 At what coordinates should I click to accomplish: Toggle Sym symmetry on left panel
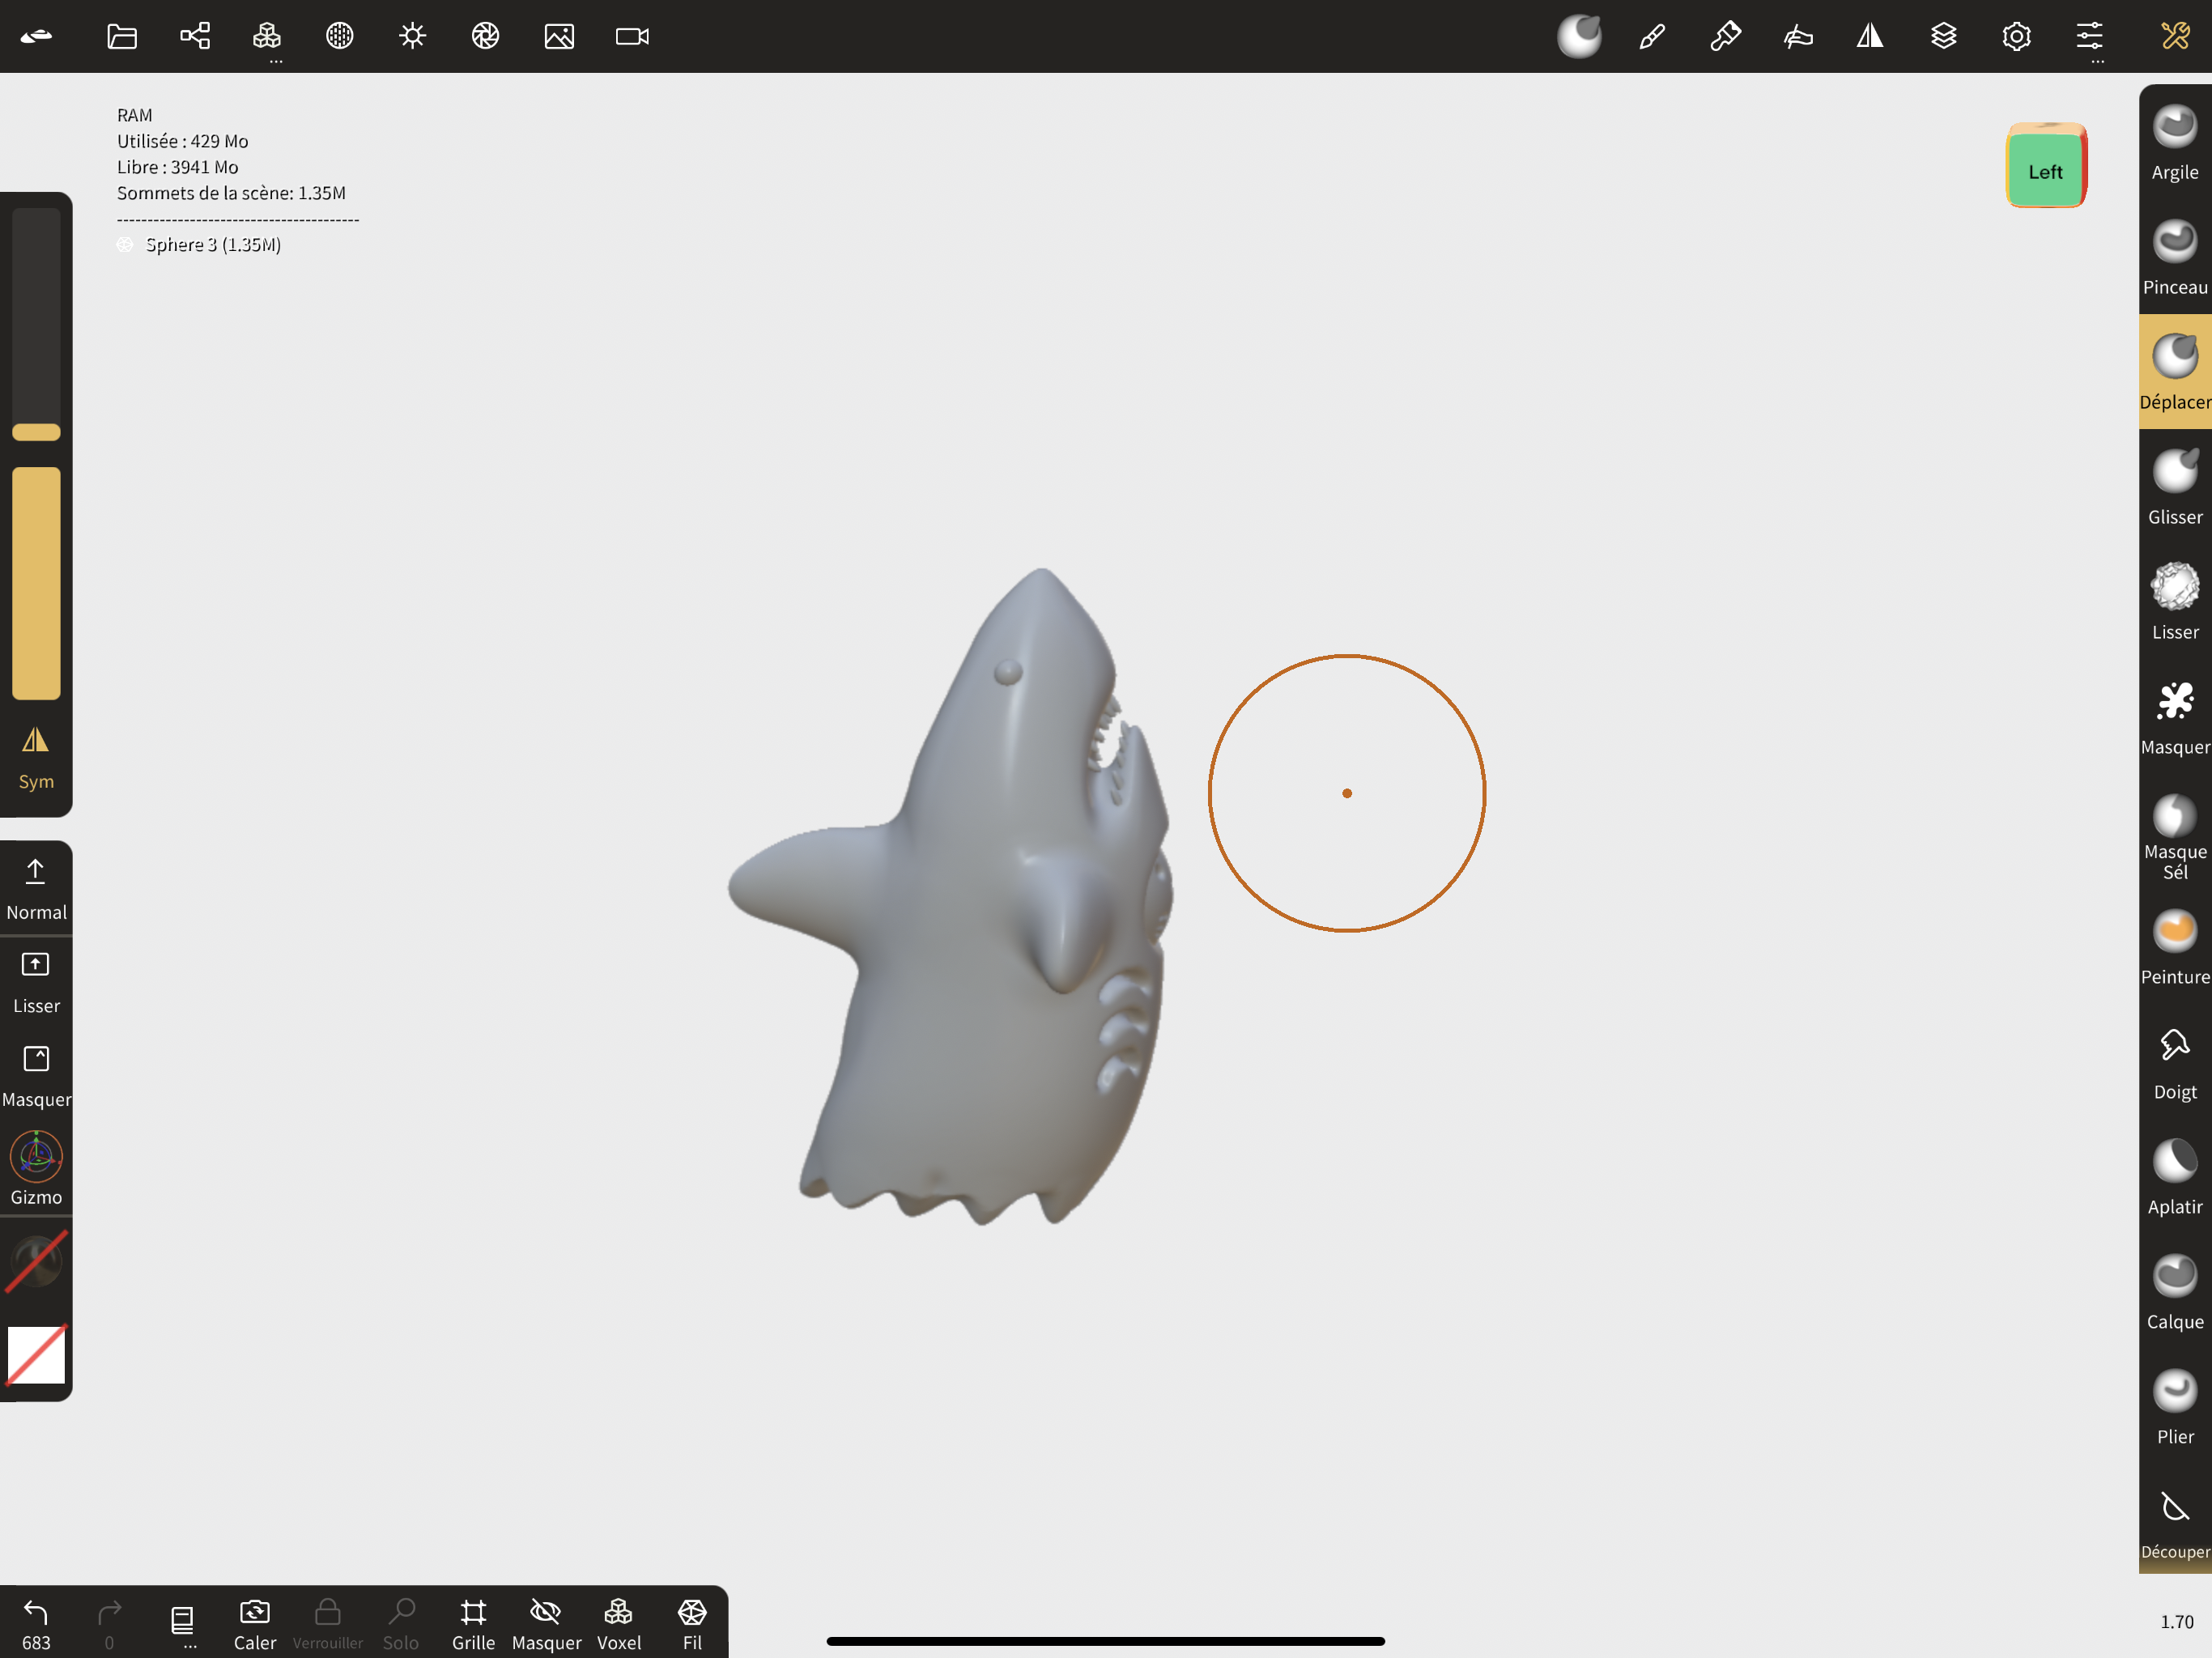[36, 758]
